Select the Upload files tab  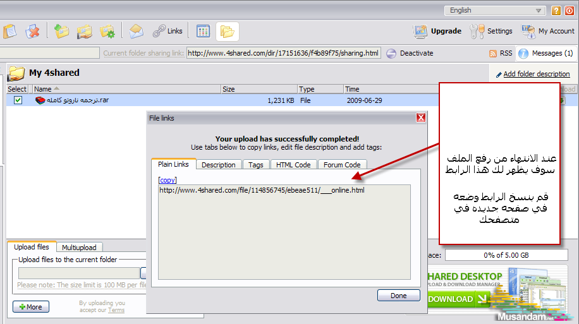[32, 247]
